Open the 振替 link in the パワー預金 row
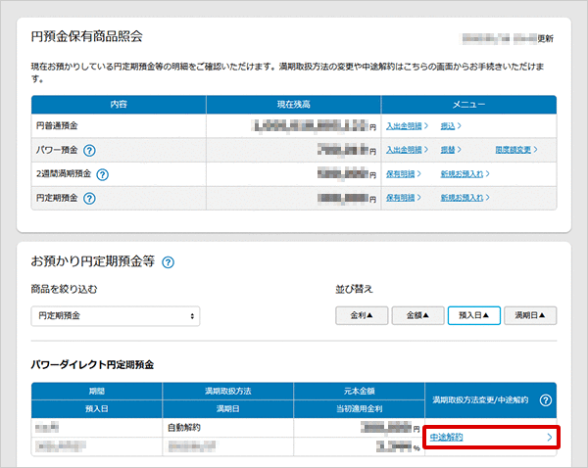 pyautogui.click(x=451, y=150)
